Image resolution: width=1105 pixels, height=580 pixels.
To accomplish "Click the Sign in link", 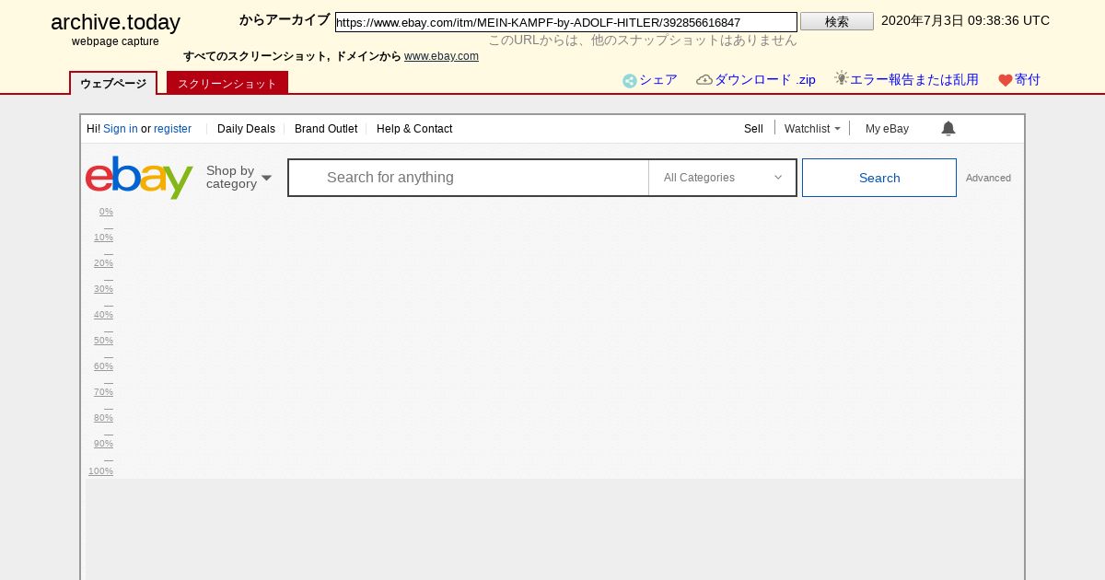I will [x=121, y=129].
